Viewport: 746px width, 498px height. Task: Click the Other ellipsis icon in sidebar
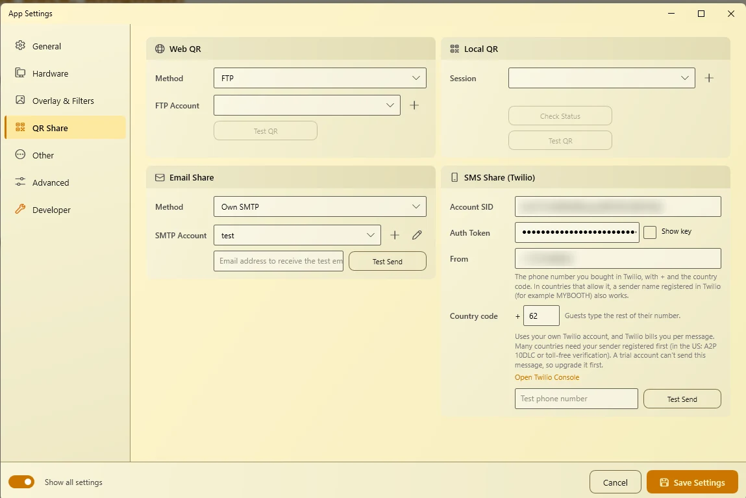20,155
